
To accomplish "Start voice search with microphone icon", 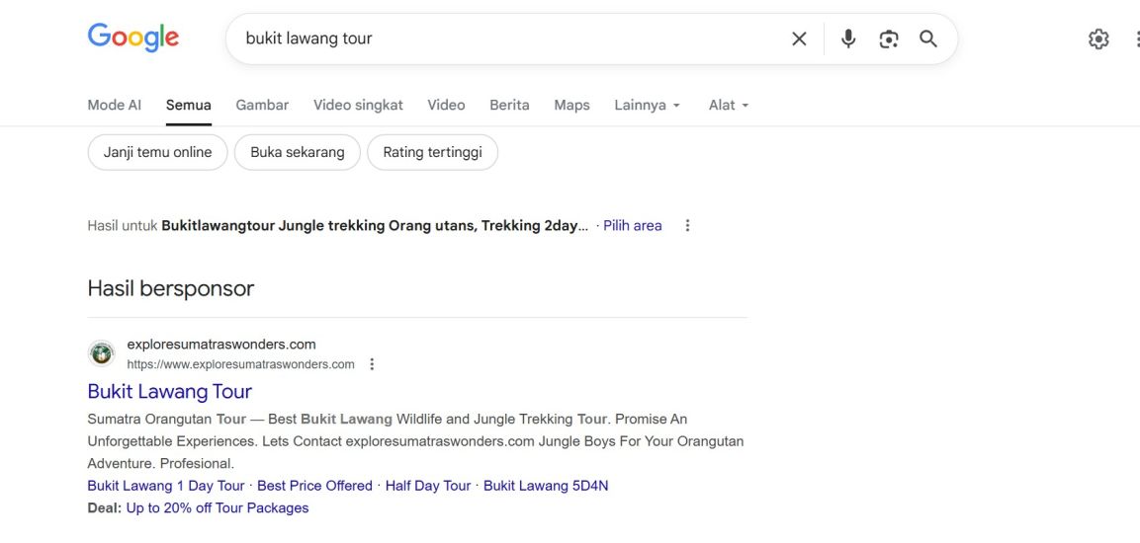I will pyautogui.click(x=848, y=39).
